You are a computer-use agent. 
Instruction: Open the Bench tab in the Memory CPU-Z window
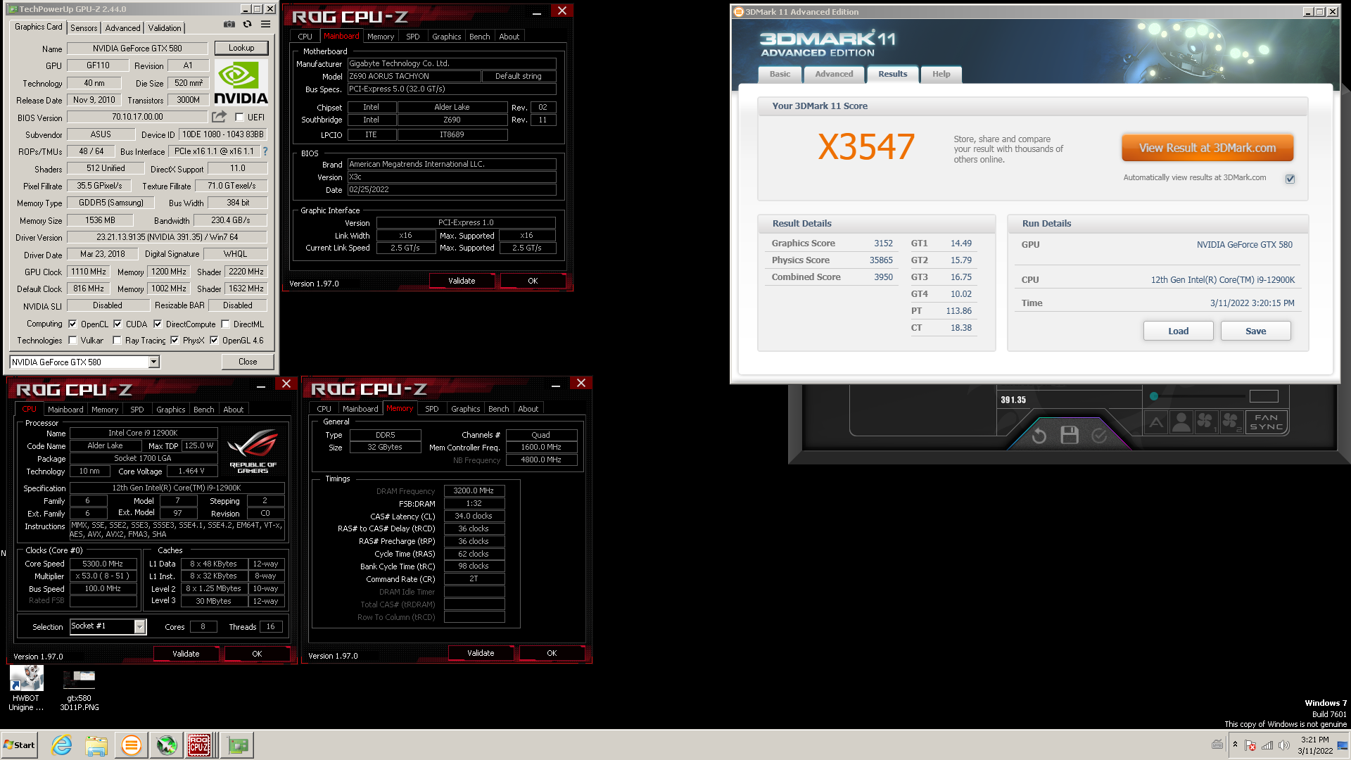pyautogui.click(x=498, y=409)
